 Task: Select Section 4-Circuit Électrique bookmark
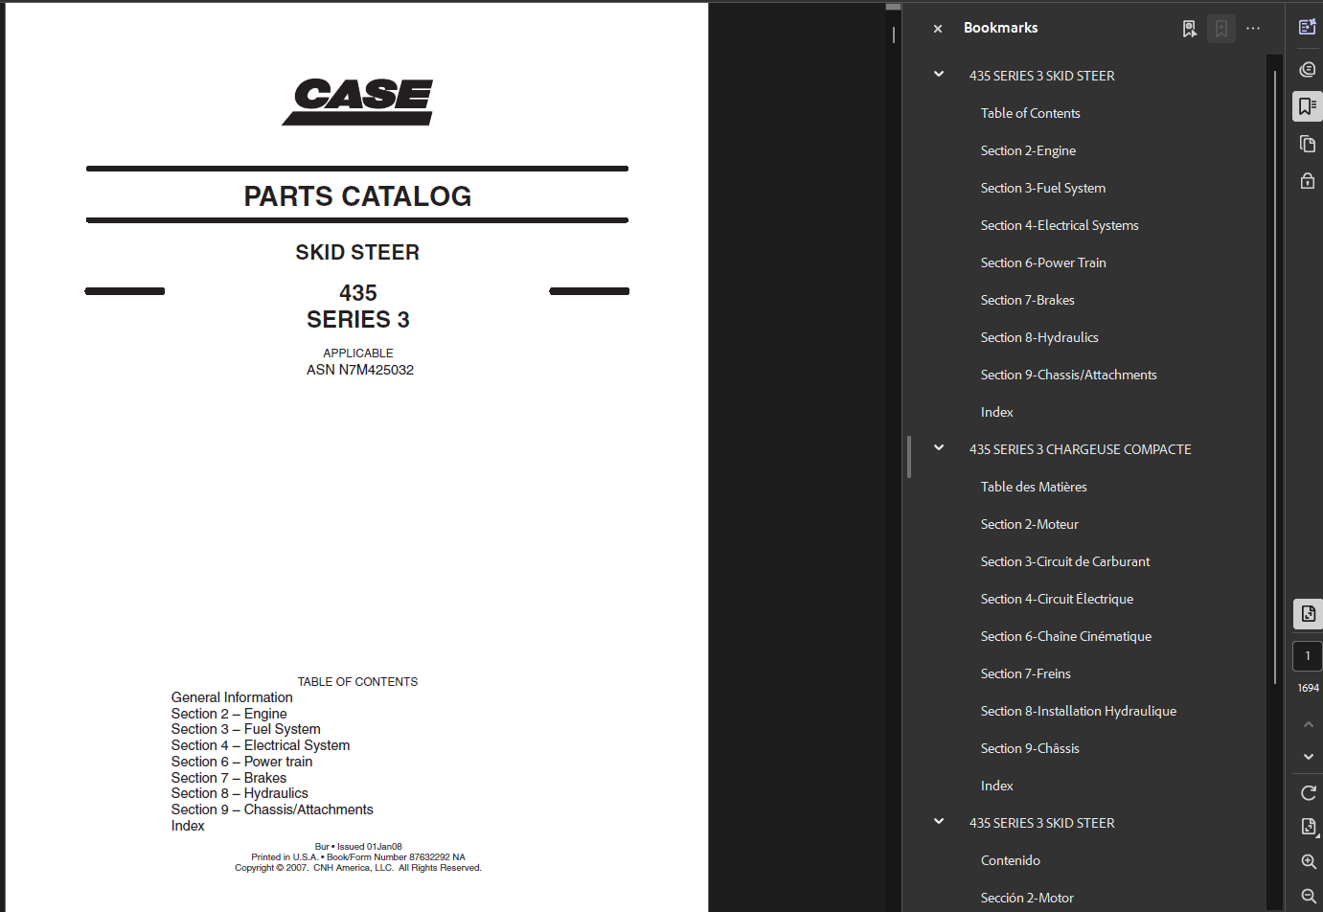(x=1057, y=599)
